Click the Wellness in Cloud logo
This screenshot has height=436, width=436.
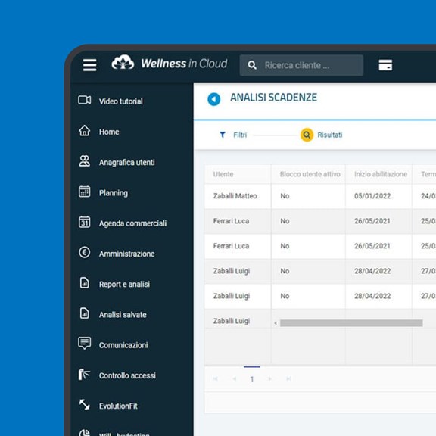coord(170,63)
